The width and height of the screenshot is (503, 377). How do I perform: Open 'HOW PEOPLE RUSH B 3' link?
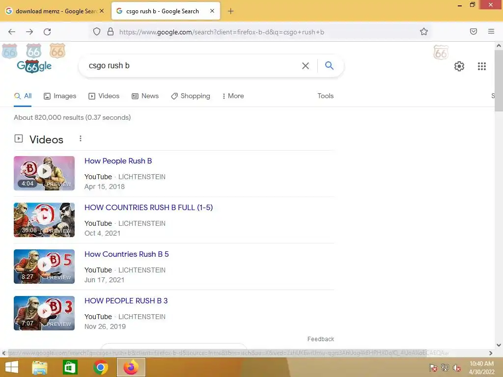(126, 301)
